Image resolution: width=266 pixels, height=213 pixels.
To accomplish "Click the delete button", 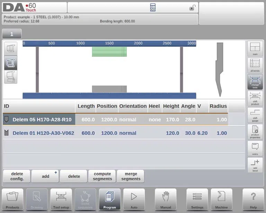I will click(74, 176).
